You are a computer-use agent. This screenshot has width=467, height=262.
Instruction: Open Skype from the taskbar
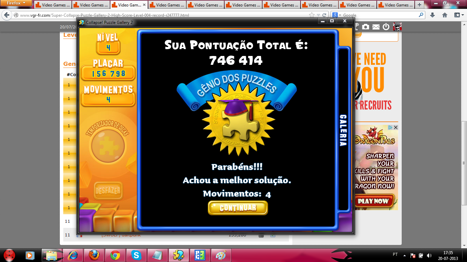tap(136, 255)
